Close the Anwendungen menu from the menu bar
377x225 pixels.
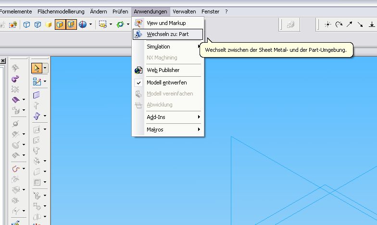pyautogui.click(x=151, y=12)
